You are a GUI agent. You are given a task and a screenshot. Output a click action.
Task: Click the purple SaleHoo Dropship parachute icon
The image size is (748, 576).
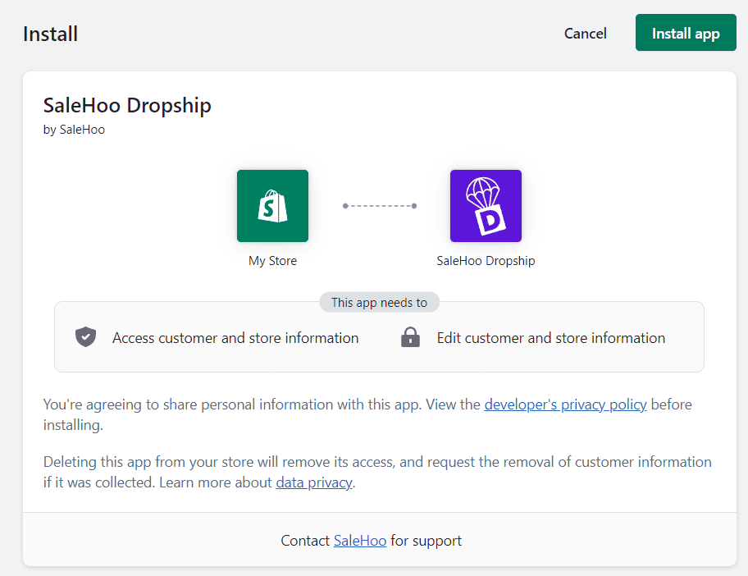pos(486,206)
